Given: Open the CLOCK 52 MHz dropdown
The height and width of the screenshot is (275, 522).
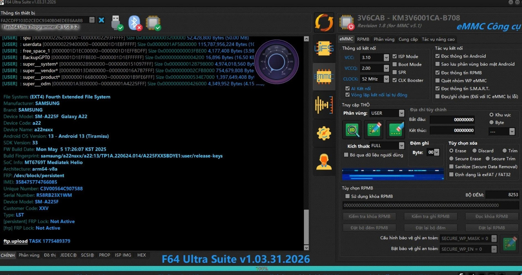Looking at the screenshot, I should click(386, 79).
